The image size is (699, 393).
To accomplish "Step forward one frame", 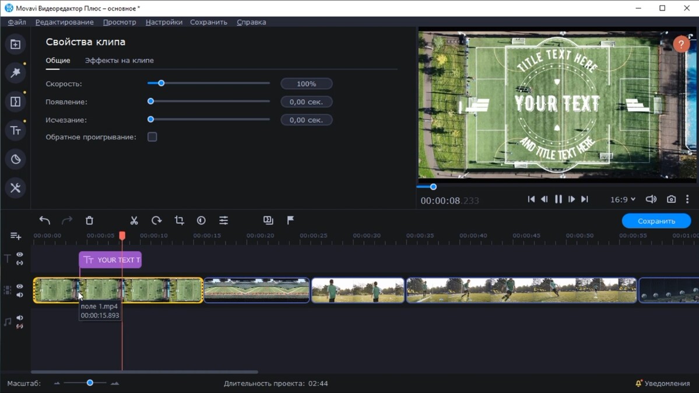I will [571, 199].
